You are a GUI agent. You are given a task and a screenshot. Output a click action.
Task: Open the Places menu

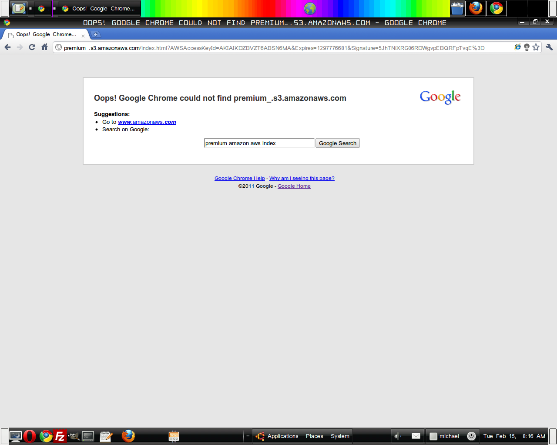click(x=314, y=436)
